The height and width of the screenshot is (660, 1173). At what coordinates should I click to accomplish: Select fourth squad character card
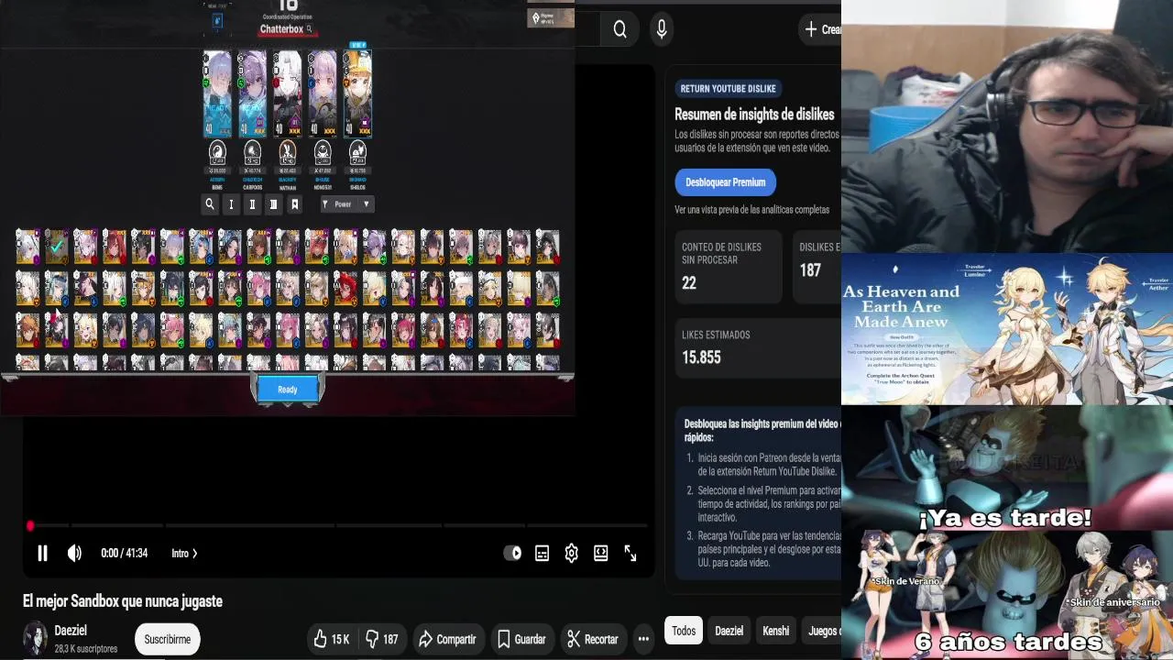322,93
